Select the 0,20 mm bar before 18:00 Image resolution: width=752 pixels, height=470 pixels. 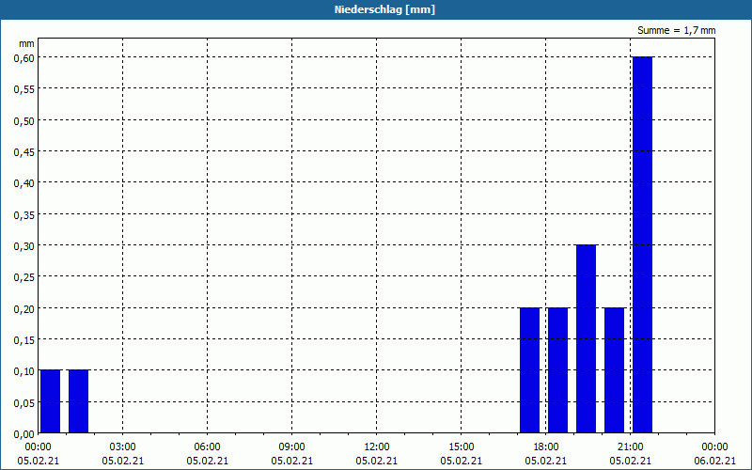click(530, 370)
